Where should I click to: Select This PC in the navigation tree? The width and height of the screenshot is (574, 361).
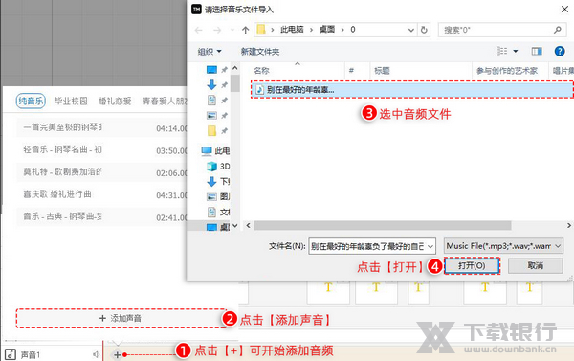point(215,150)
